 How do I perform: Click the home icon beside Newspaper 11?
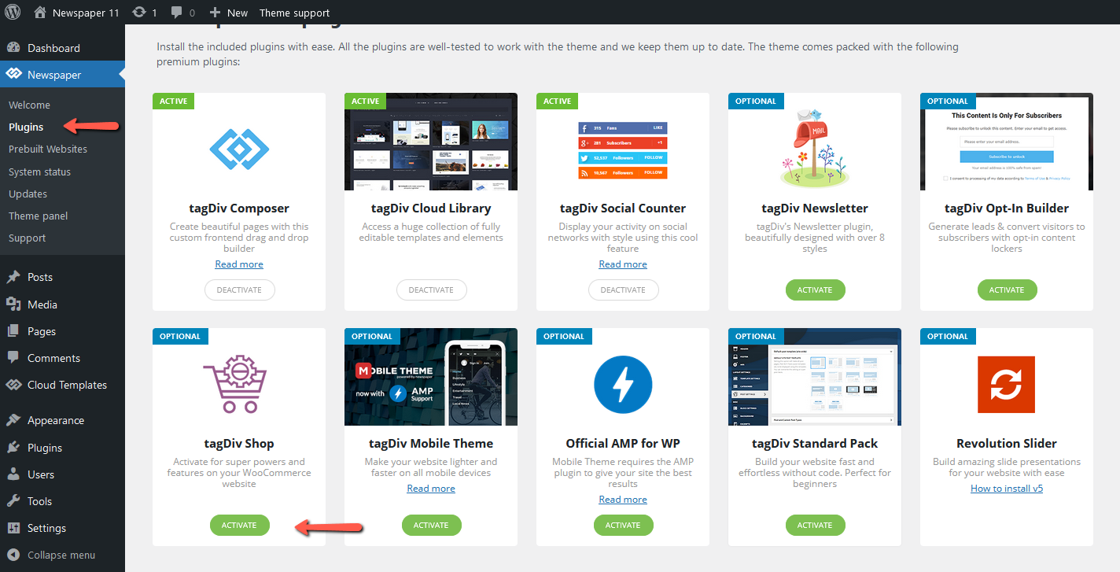click(40, 13)
